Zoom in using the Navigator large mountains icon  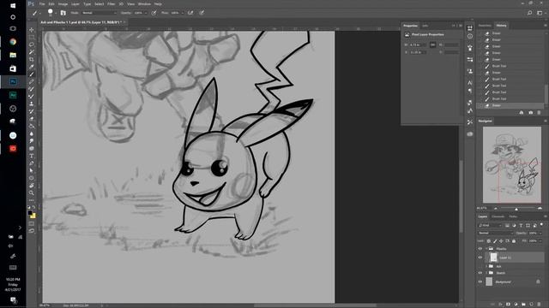coord(540,208)
